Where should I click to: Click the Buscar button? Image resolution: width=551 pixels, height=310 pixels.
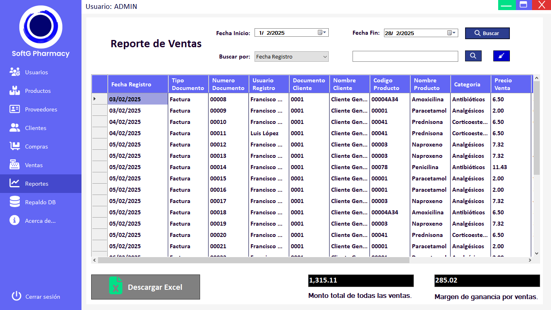click(x=487, y=33)
